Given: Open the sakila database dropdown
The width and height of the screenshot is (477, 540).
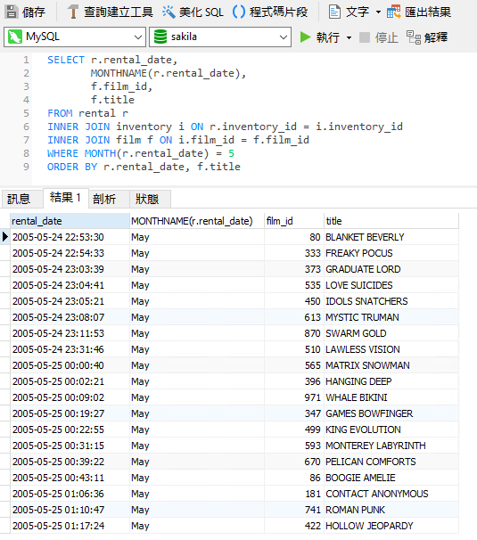Looking at the screenshot, I should click(284, 37).
